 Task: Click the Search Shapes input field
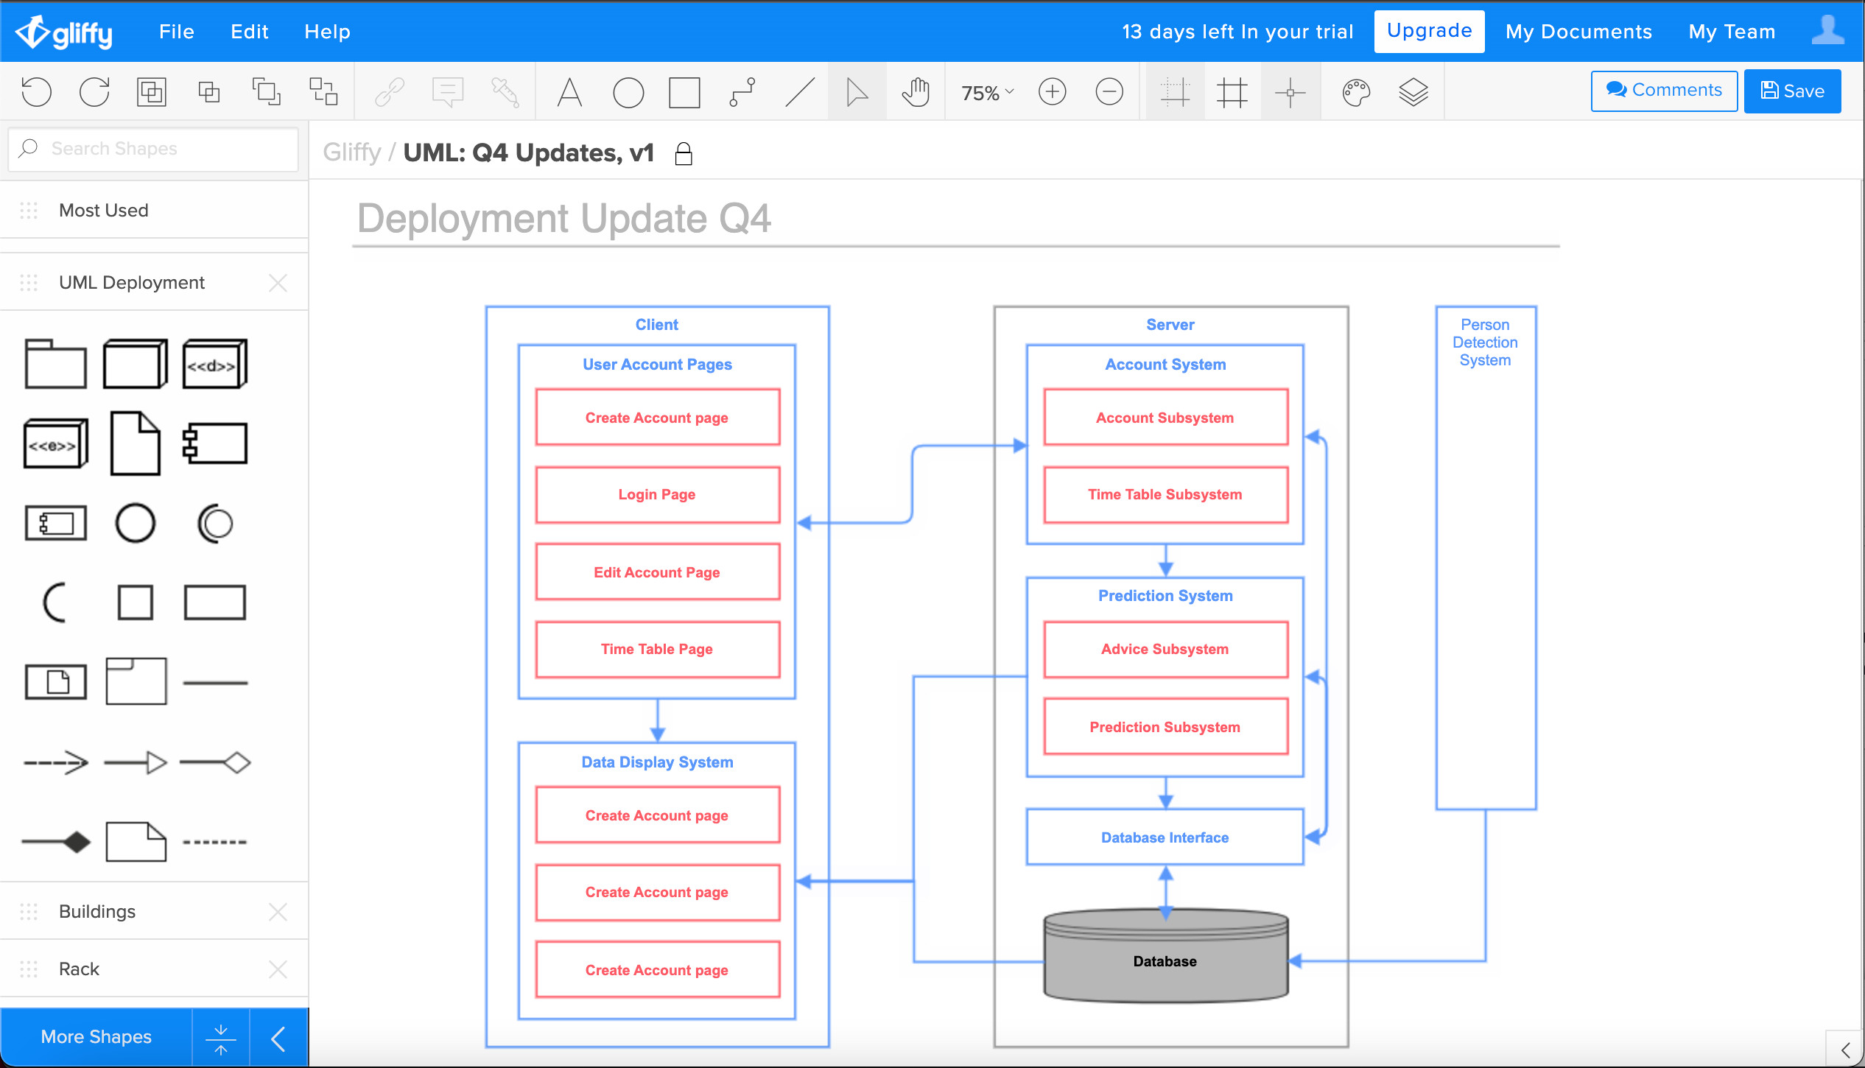[x=153, y=149]
